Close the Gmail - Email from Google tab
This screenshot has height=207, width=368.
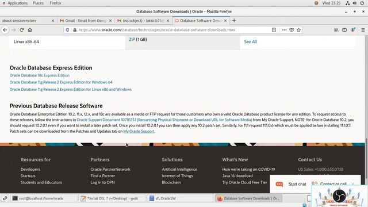coord(110,21)
